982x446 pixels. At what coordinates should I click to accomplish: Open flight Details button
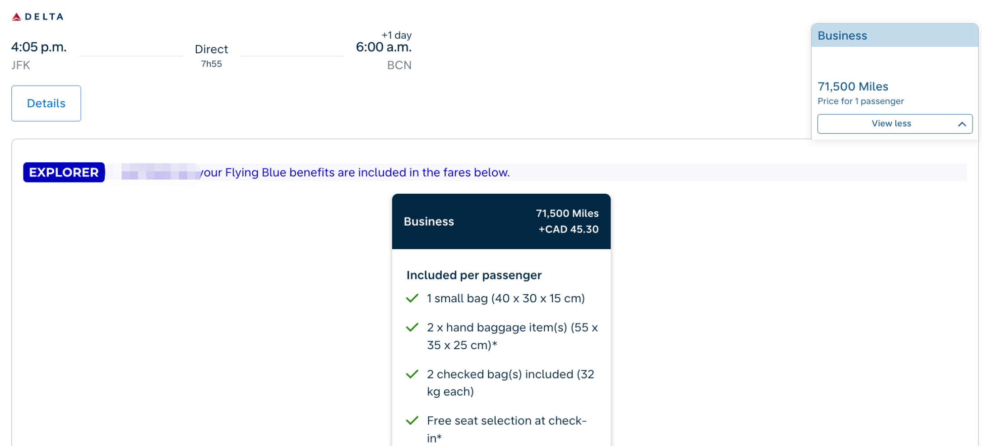click(x=46, y=103)
